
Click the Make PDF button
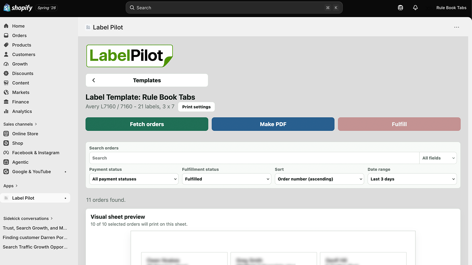(273, 124)
